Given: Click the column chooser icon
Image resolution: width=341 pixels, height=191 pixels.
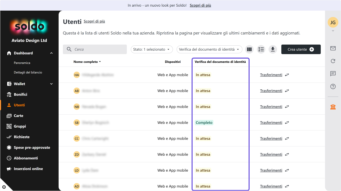Looking at the screenshot, I should (x=249, y=49).
